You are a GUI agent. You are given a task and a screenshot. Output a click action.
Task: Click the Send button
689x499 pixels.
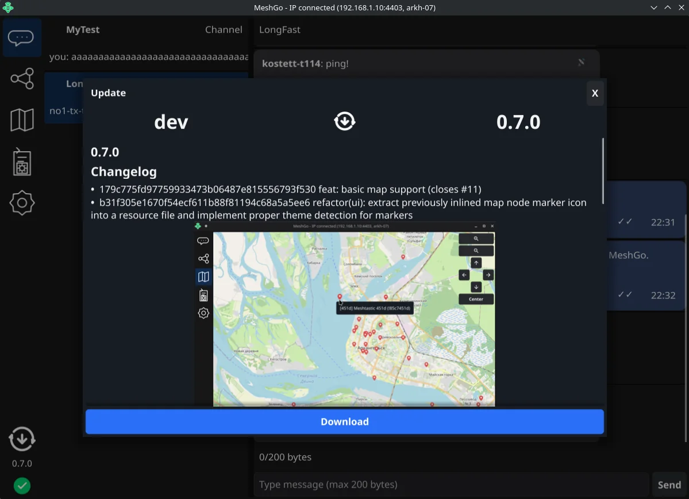[x=669, y=485]
